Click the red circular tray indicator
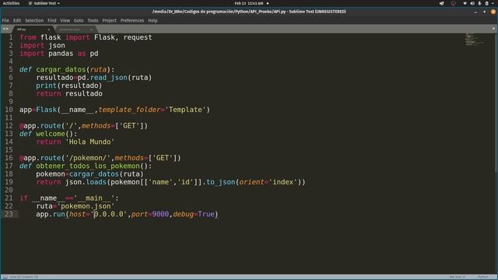This screenshot has width=498, height=280. [x=453, y=3]
